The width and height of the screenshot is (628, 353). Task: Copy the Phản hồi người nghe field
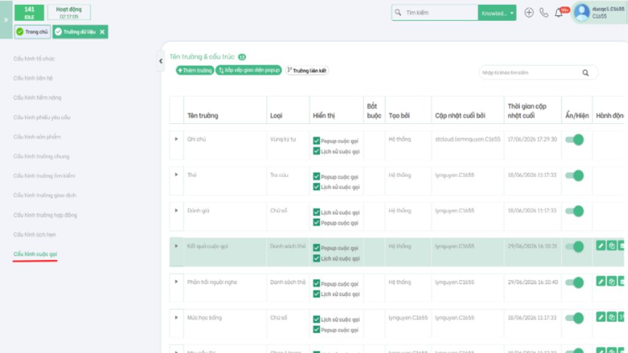611,281
